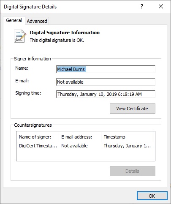Click the countersignature's Not available email cell
The height and width of the screenshot is (204, 171).
pos(74,146)
